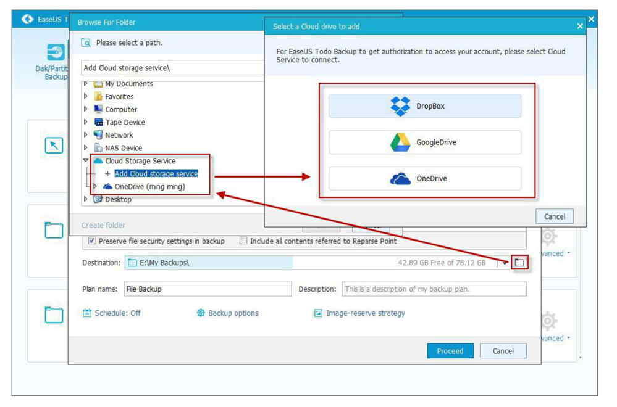
Task: Close the Select a Cloud drive dialog
Action: click(x=579, y=27)
